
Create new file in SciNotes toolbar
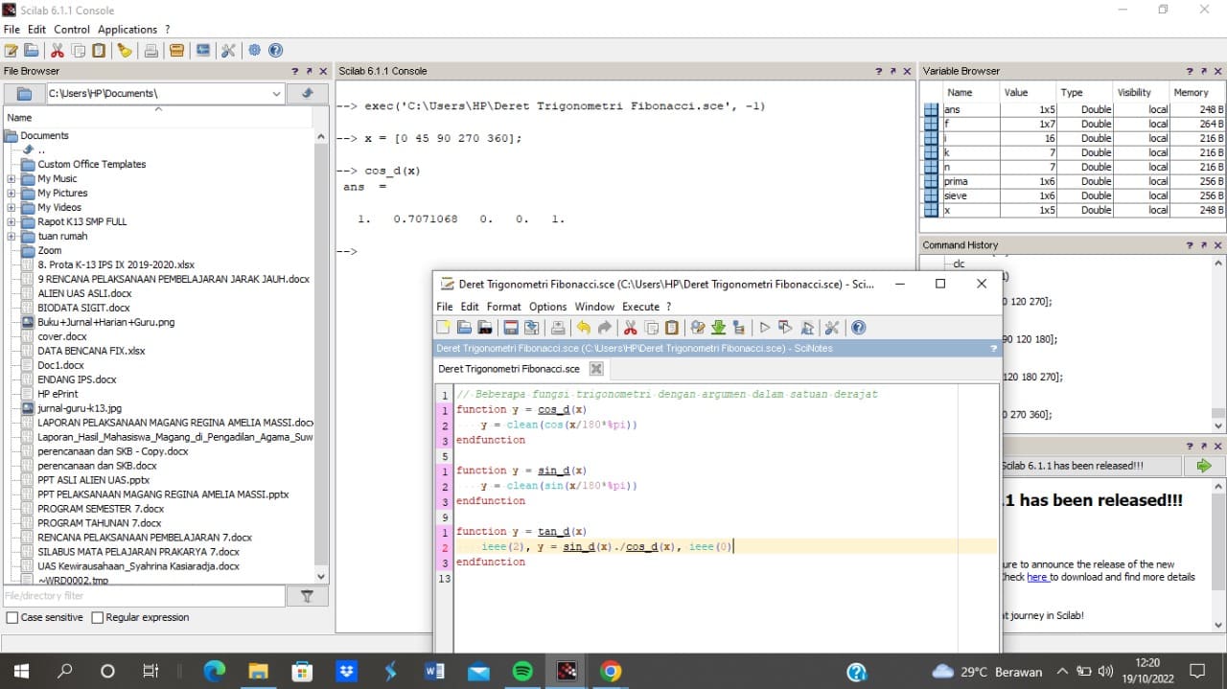443,328
